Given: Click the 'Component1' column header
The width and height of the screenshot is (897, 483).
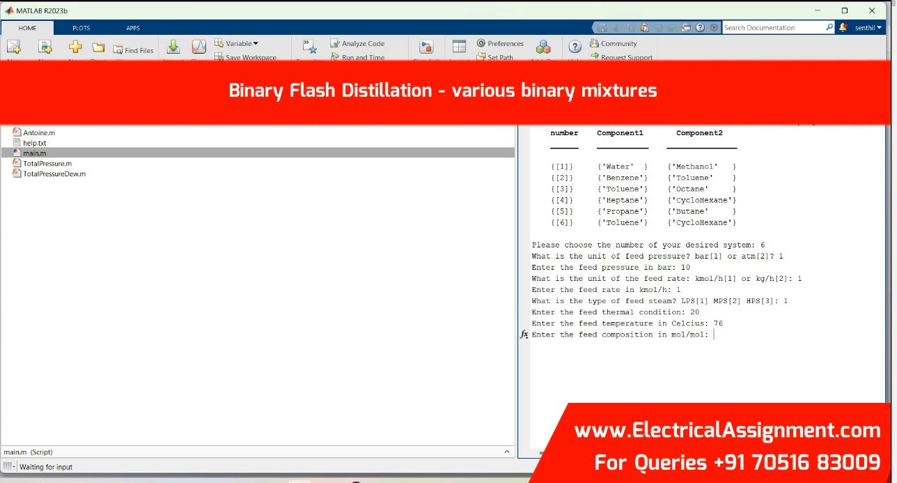Looking at the screenshot, I should (620, 132).
